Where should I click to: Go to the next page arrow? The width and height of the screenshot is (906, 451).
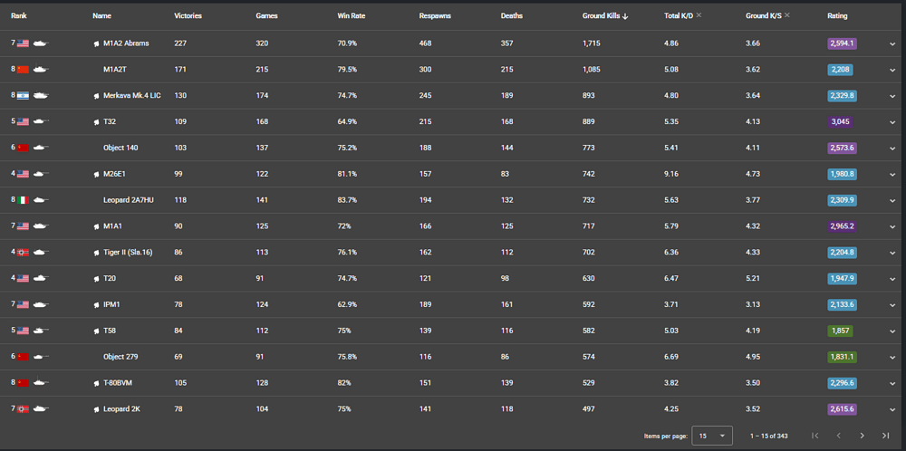863,436
